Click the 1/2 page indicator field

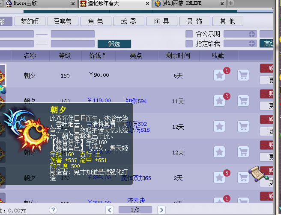point(135,210)
